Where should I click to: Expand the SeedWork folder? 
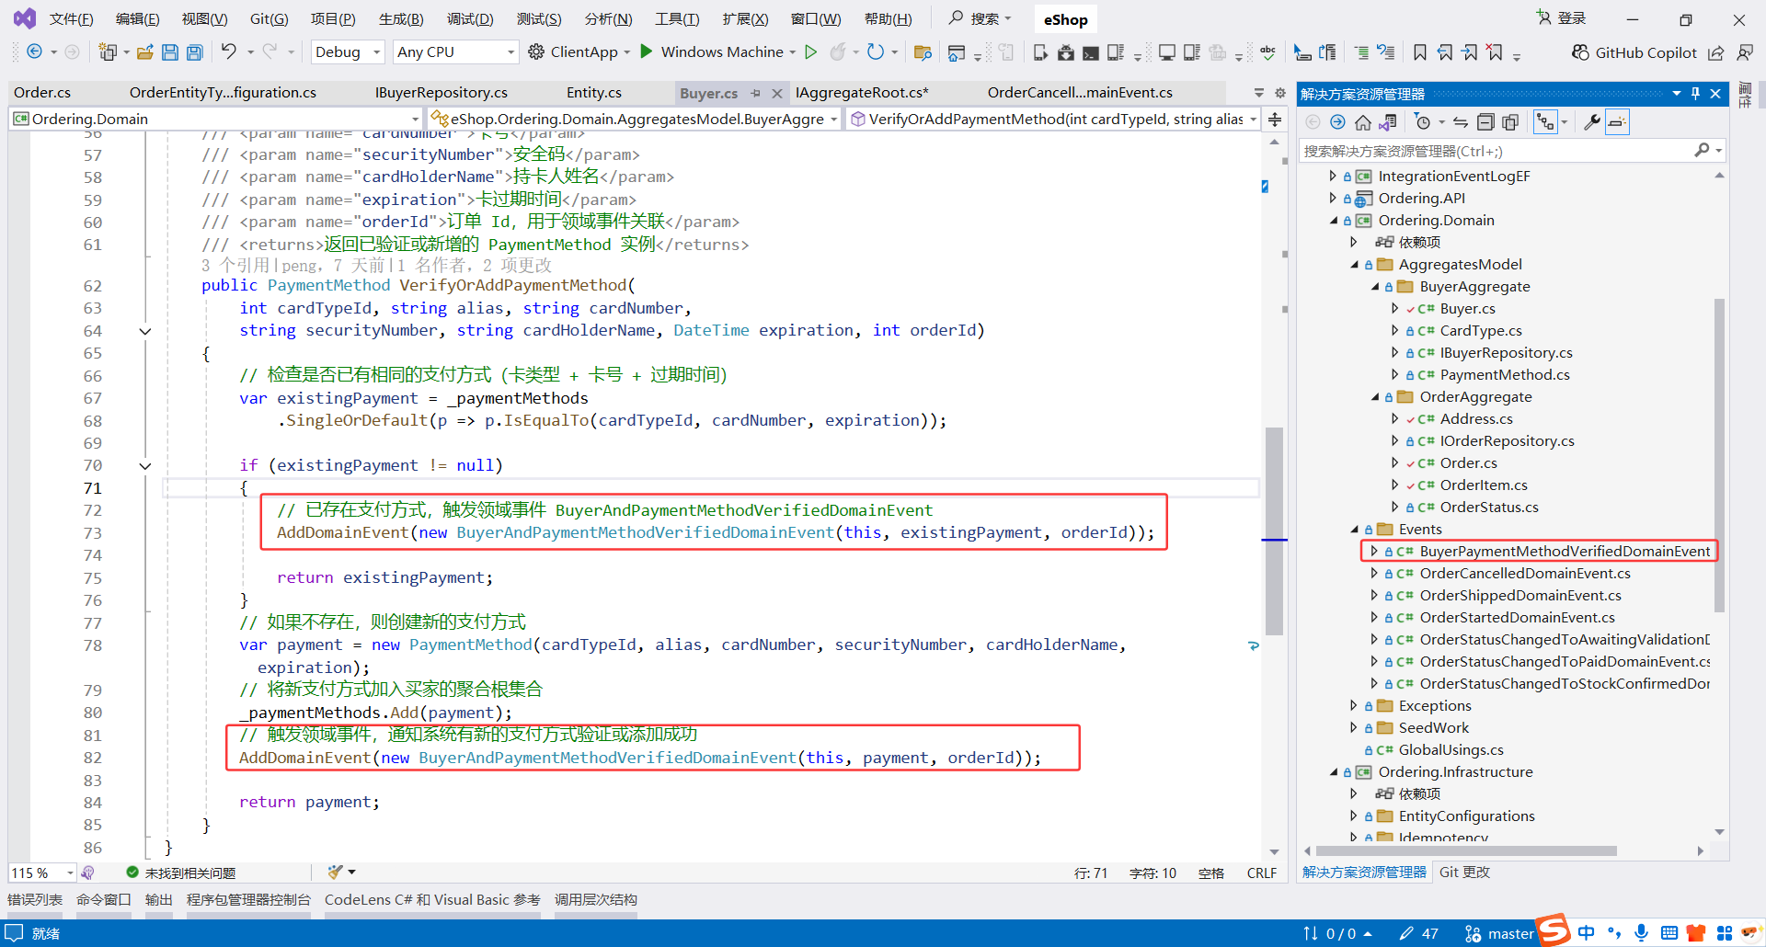coord(1354,728)
